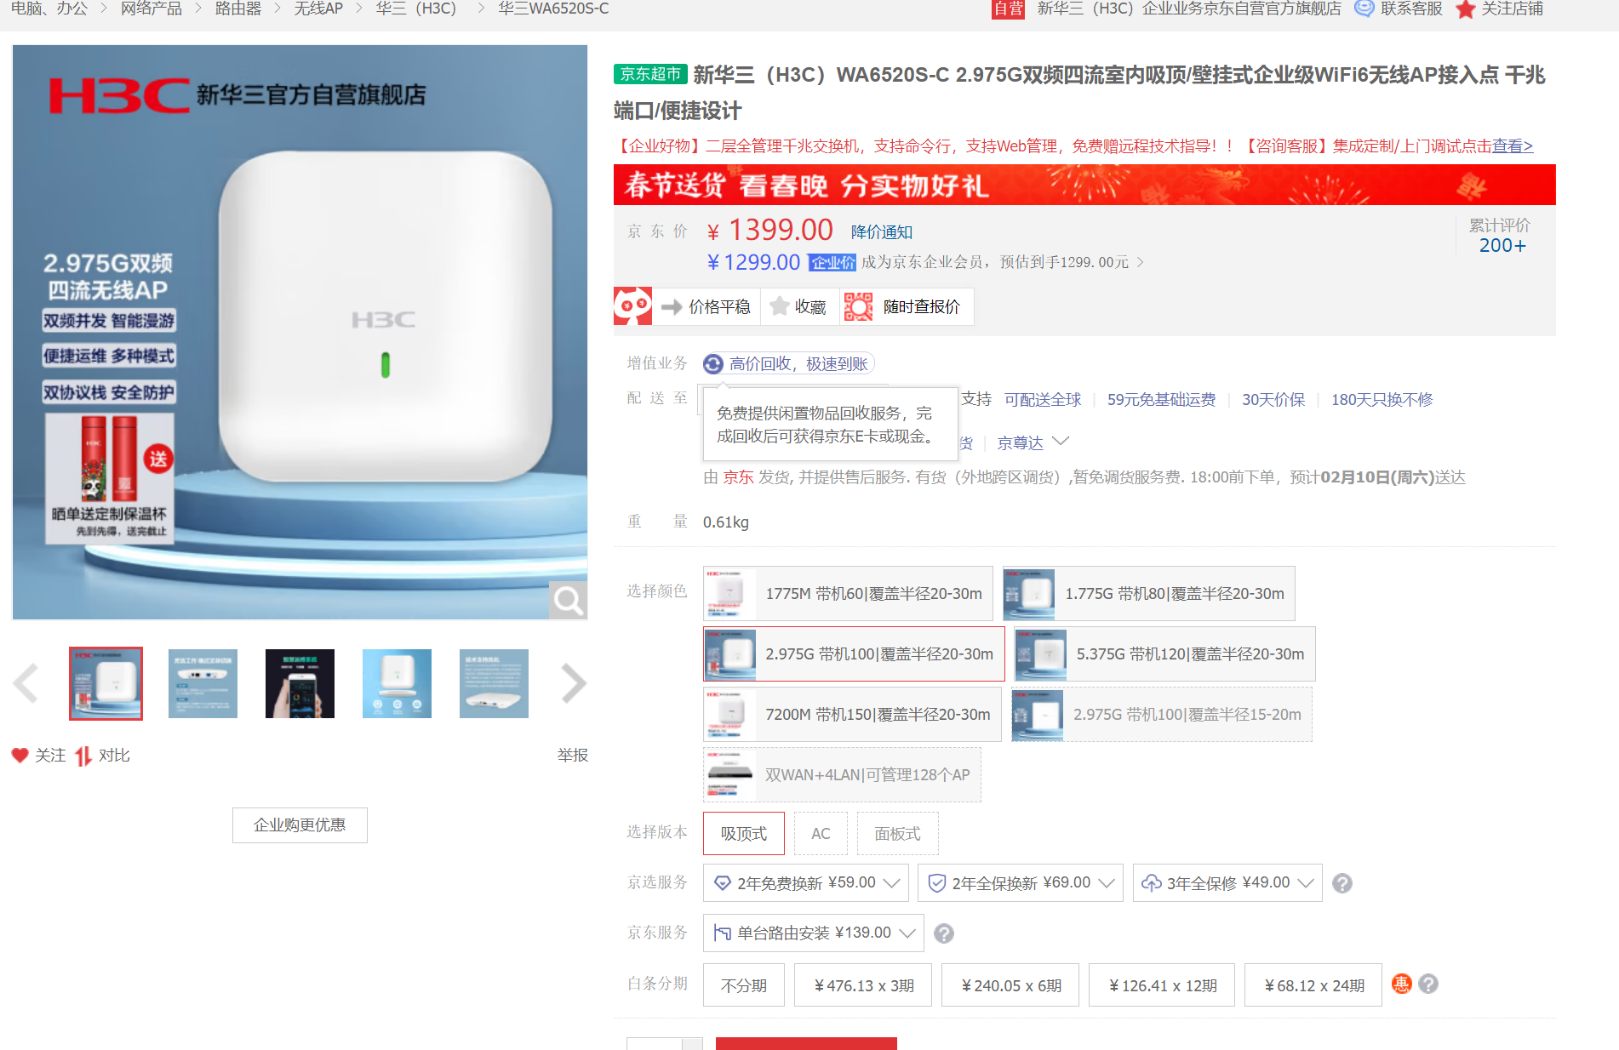Click the 降价通知 link

(x=882, y=232)
